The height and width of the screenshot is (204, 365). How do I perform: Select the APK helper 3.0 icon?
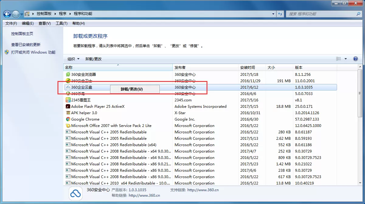click(68, 113)
